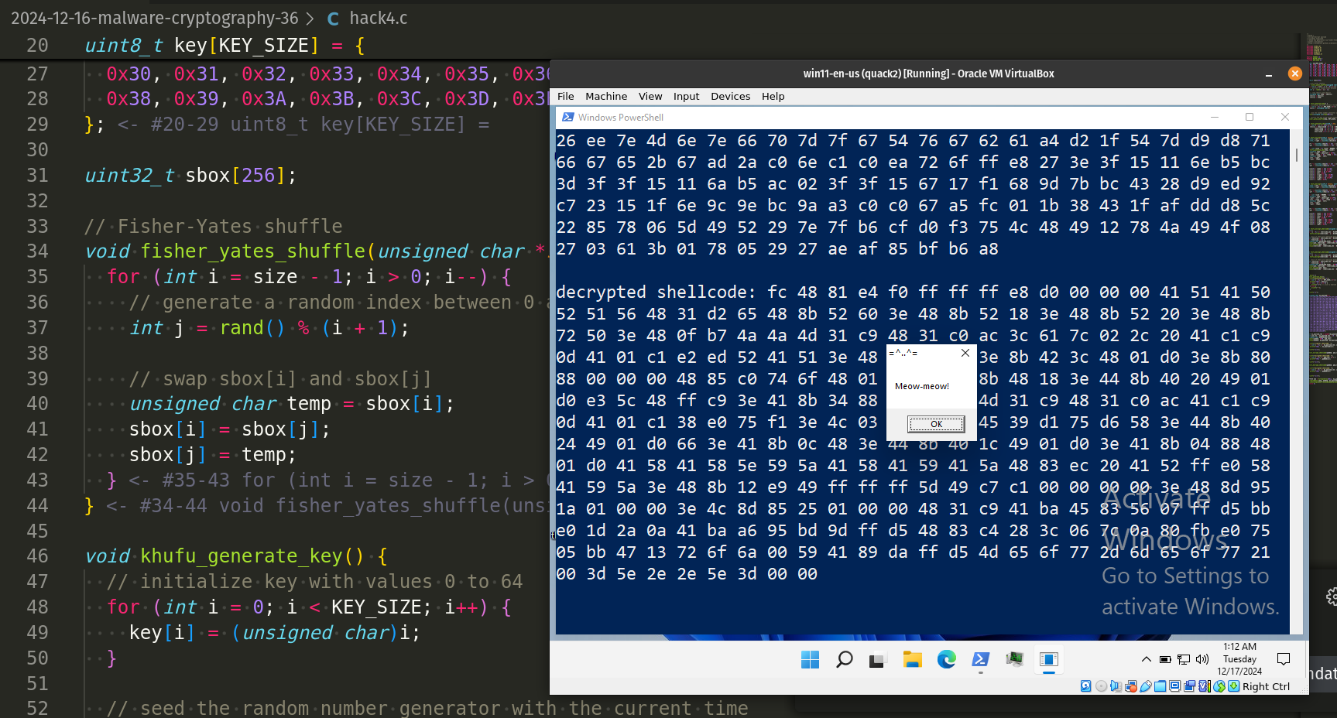Check the battery status tray icon
This screenshot has width=1337, height=718.
pos(1165,660)
